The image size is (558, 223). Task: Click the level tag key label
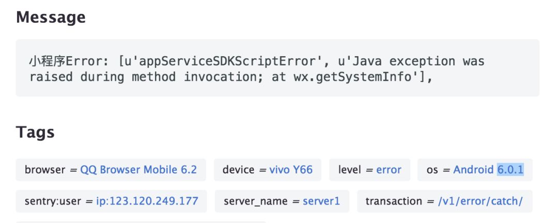[x=350, y=170]
